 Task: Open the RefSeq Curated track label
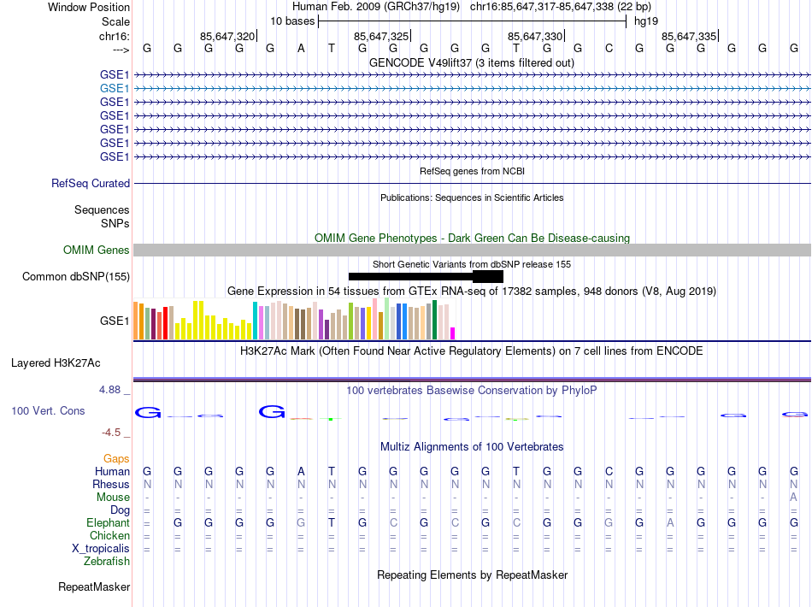[91, 184]
